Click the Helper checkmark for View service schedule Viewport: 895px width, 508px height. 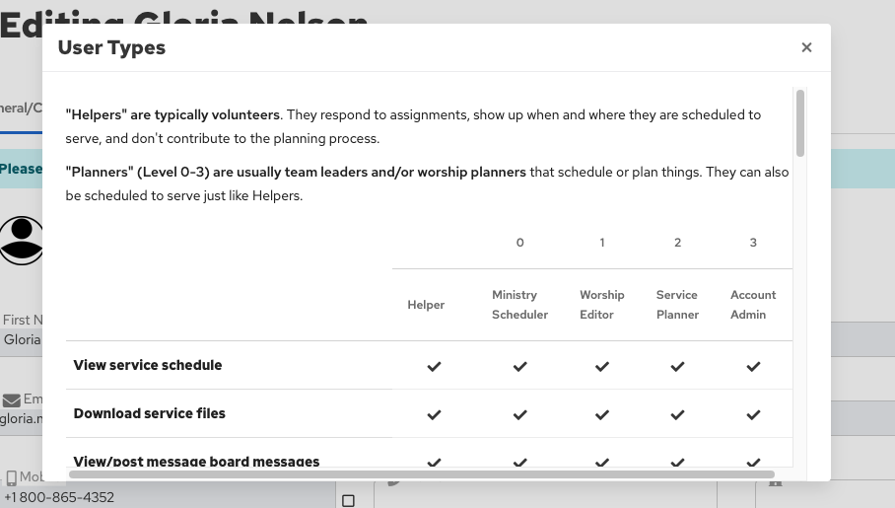pyautogui.click(x=434, y=366)
